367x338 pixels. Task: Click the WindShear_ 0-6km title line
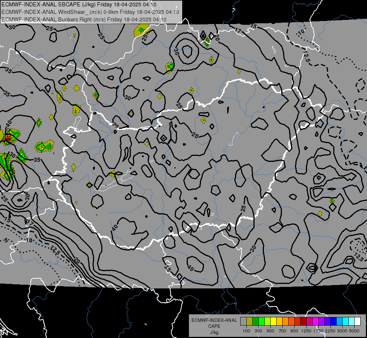pos(90,12)
